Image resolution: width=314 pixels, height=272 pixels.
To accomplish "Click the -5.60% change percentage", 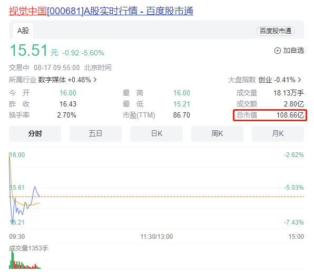I will 93,53.
